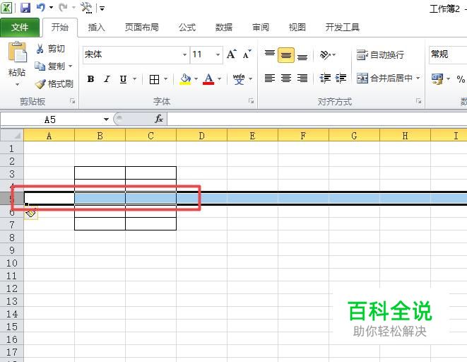Apply red font color A
Screen dimensions: 467x362
208,79
